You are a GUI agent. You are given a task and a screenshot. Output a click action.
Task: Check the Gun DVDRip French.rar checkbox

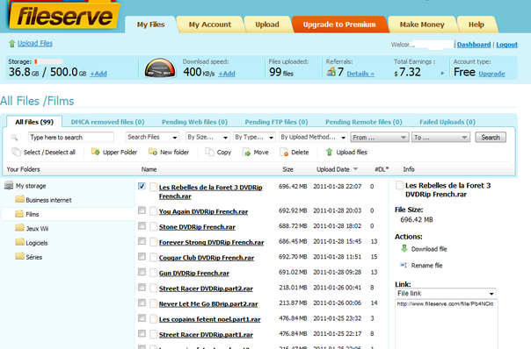click(142, 272)
